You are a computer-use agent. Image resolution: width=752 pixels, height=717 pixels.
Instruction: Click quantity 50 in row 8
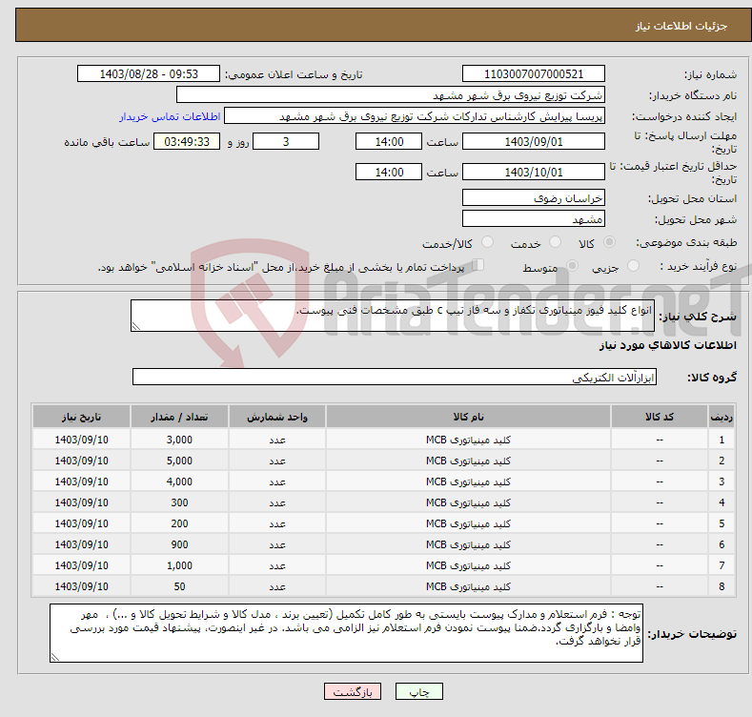pos(179,586)
